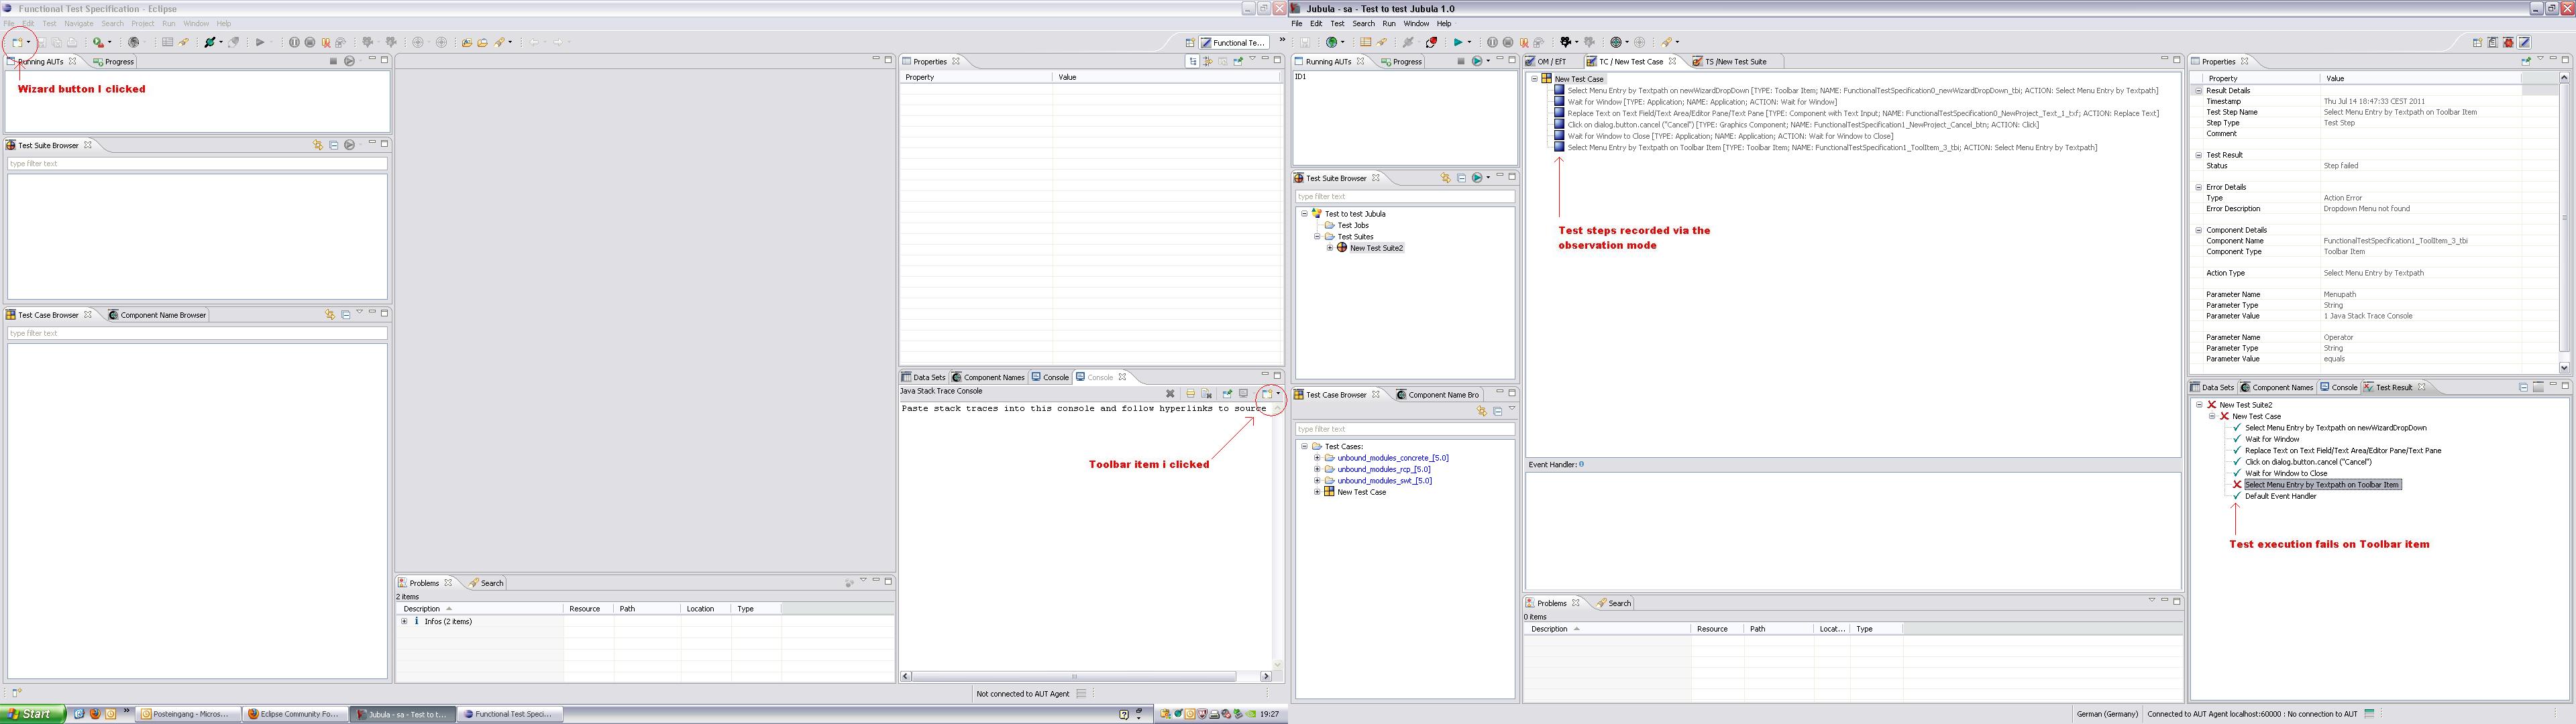Toggle pin-to-selection icon in Jubula Properties view
This screenshot has width=2576, height=724.
pos(2526,61)
